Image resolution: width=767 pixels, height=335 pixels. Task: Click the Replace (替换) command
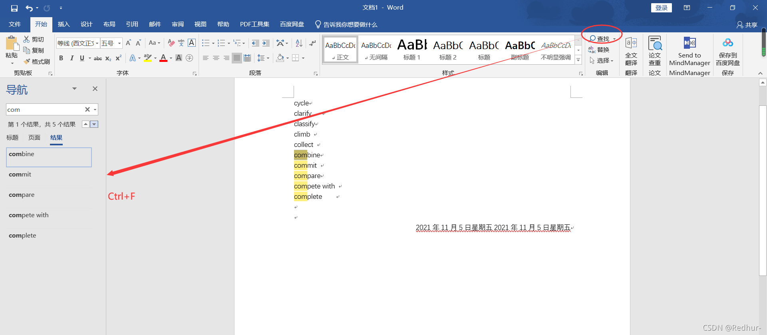(x=599, y=50)
